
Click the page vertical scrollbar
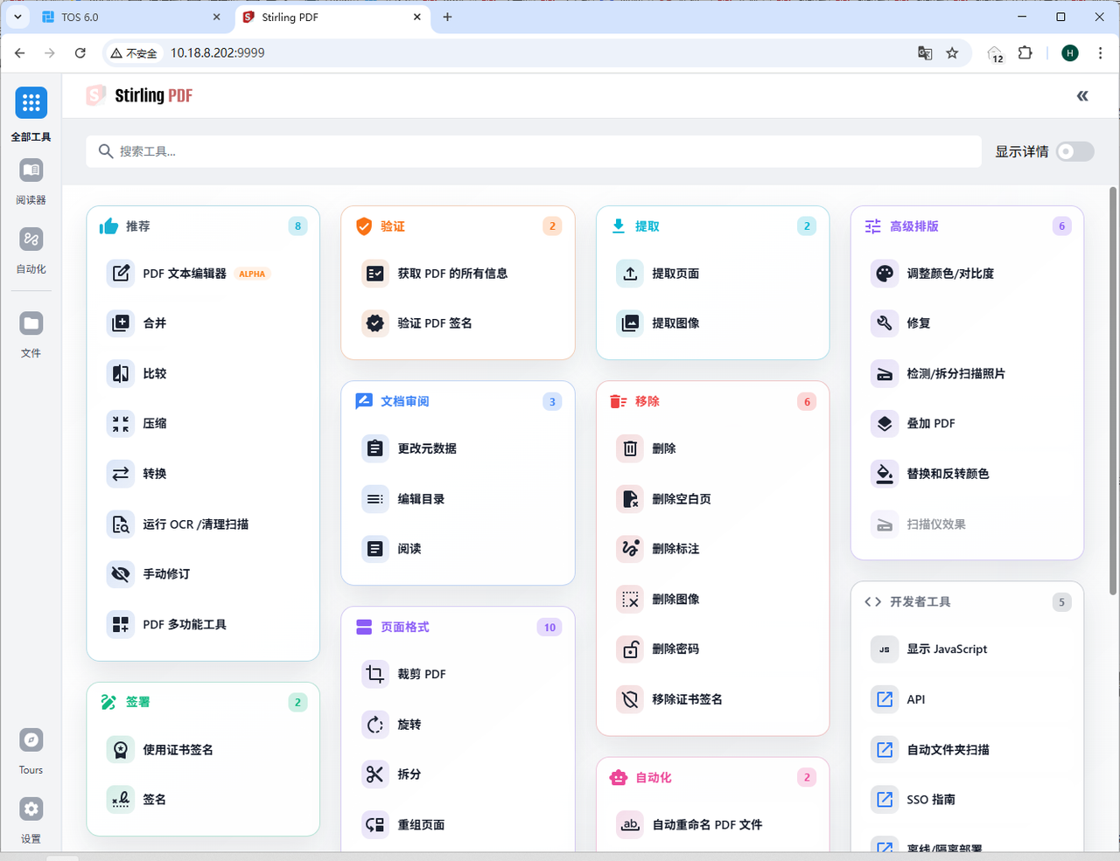coord(1113,391)
